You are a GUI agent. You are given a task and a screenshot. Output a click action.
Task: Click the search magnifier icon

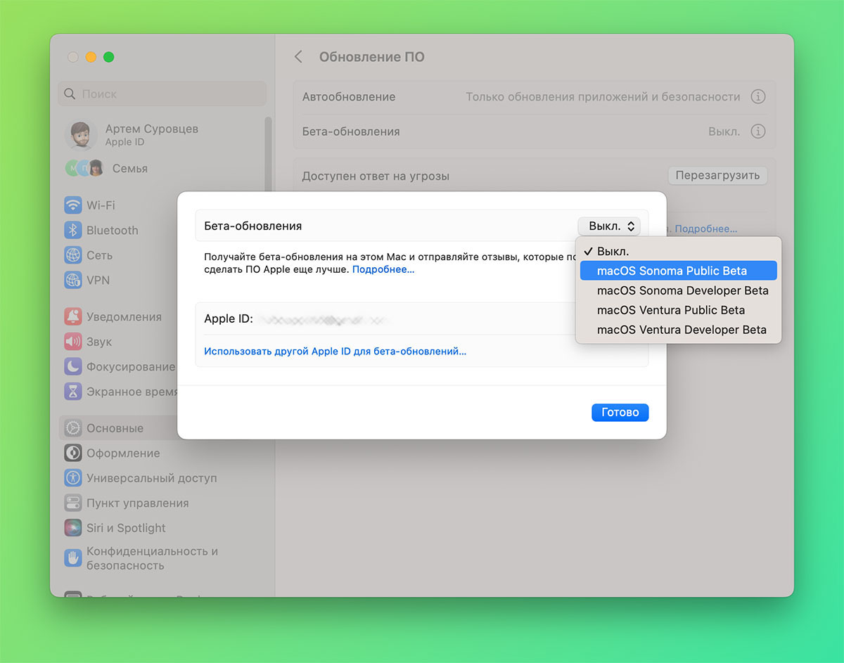pyautogui.click(x=70, y=94)
